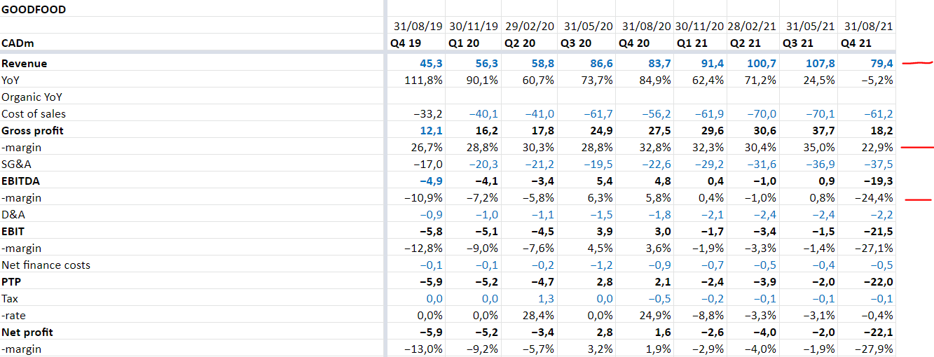Viewport: 934px width, 357px height.
Task: Select the GOODFOOD title cell
Action: pos(34,10)
